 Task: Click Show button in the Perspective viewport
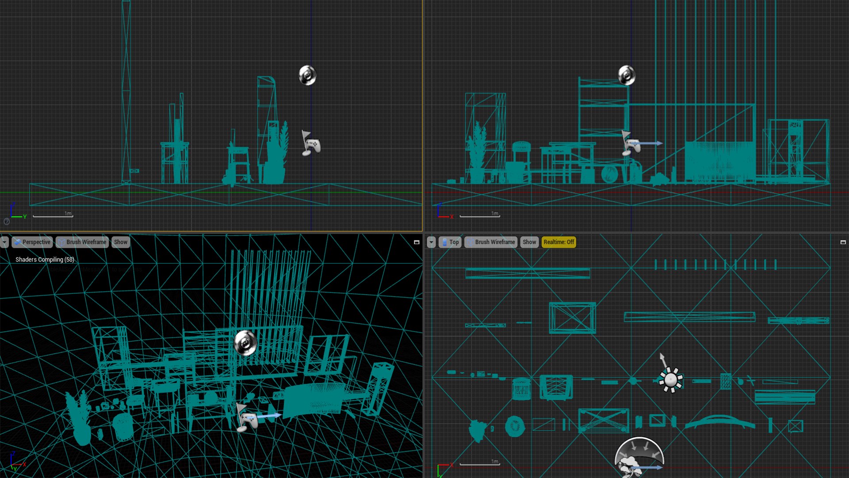click(120, 242)
